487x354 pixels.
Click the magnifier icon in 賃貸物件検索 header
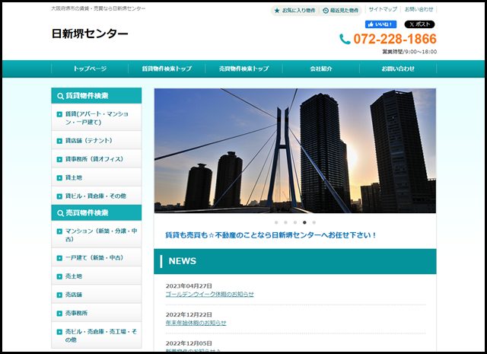(60, 96)
